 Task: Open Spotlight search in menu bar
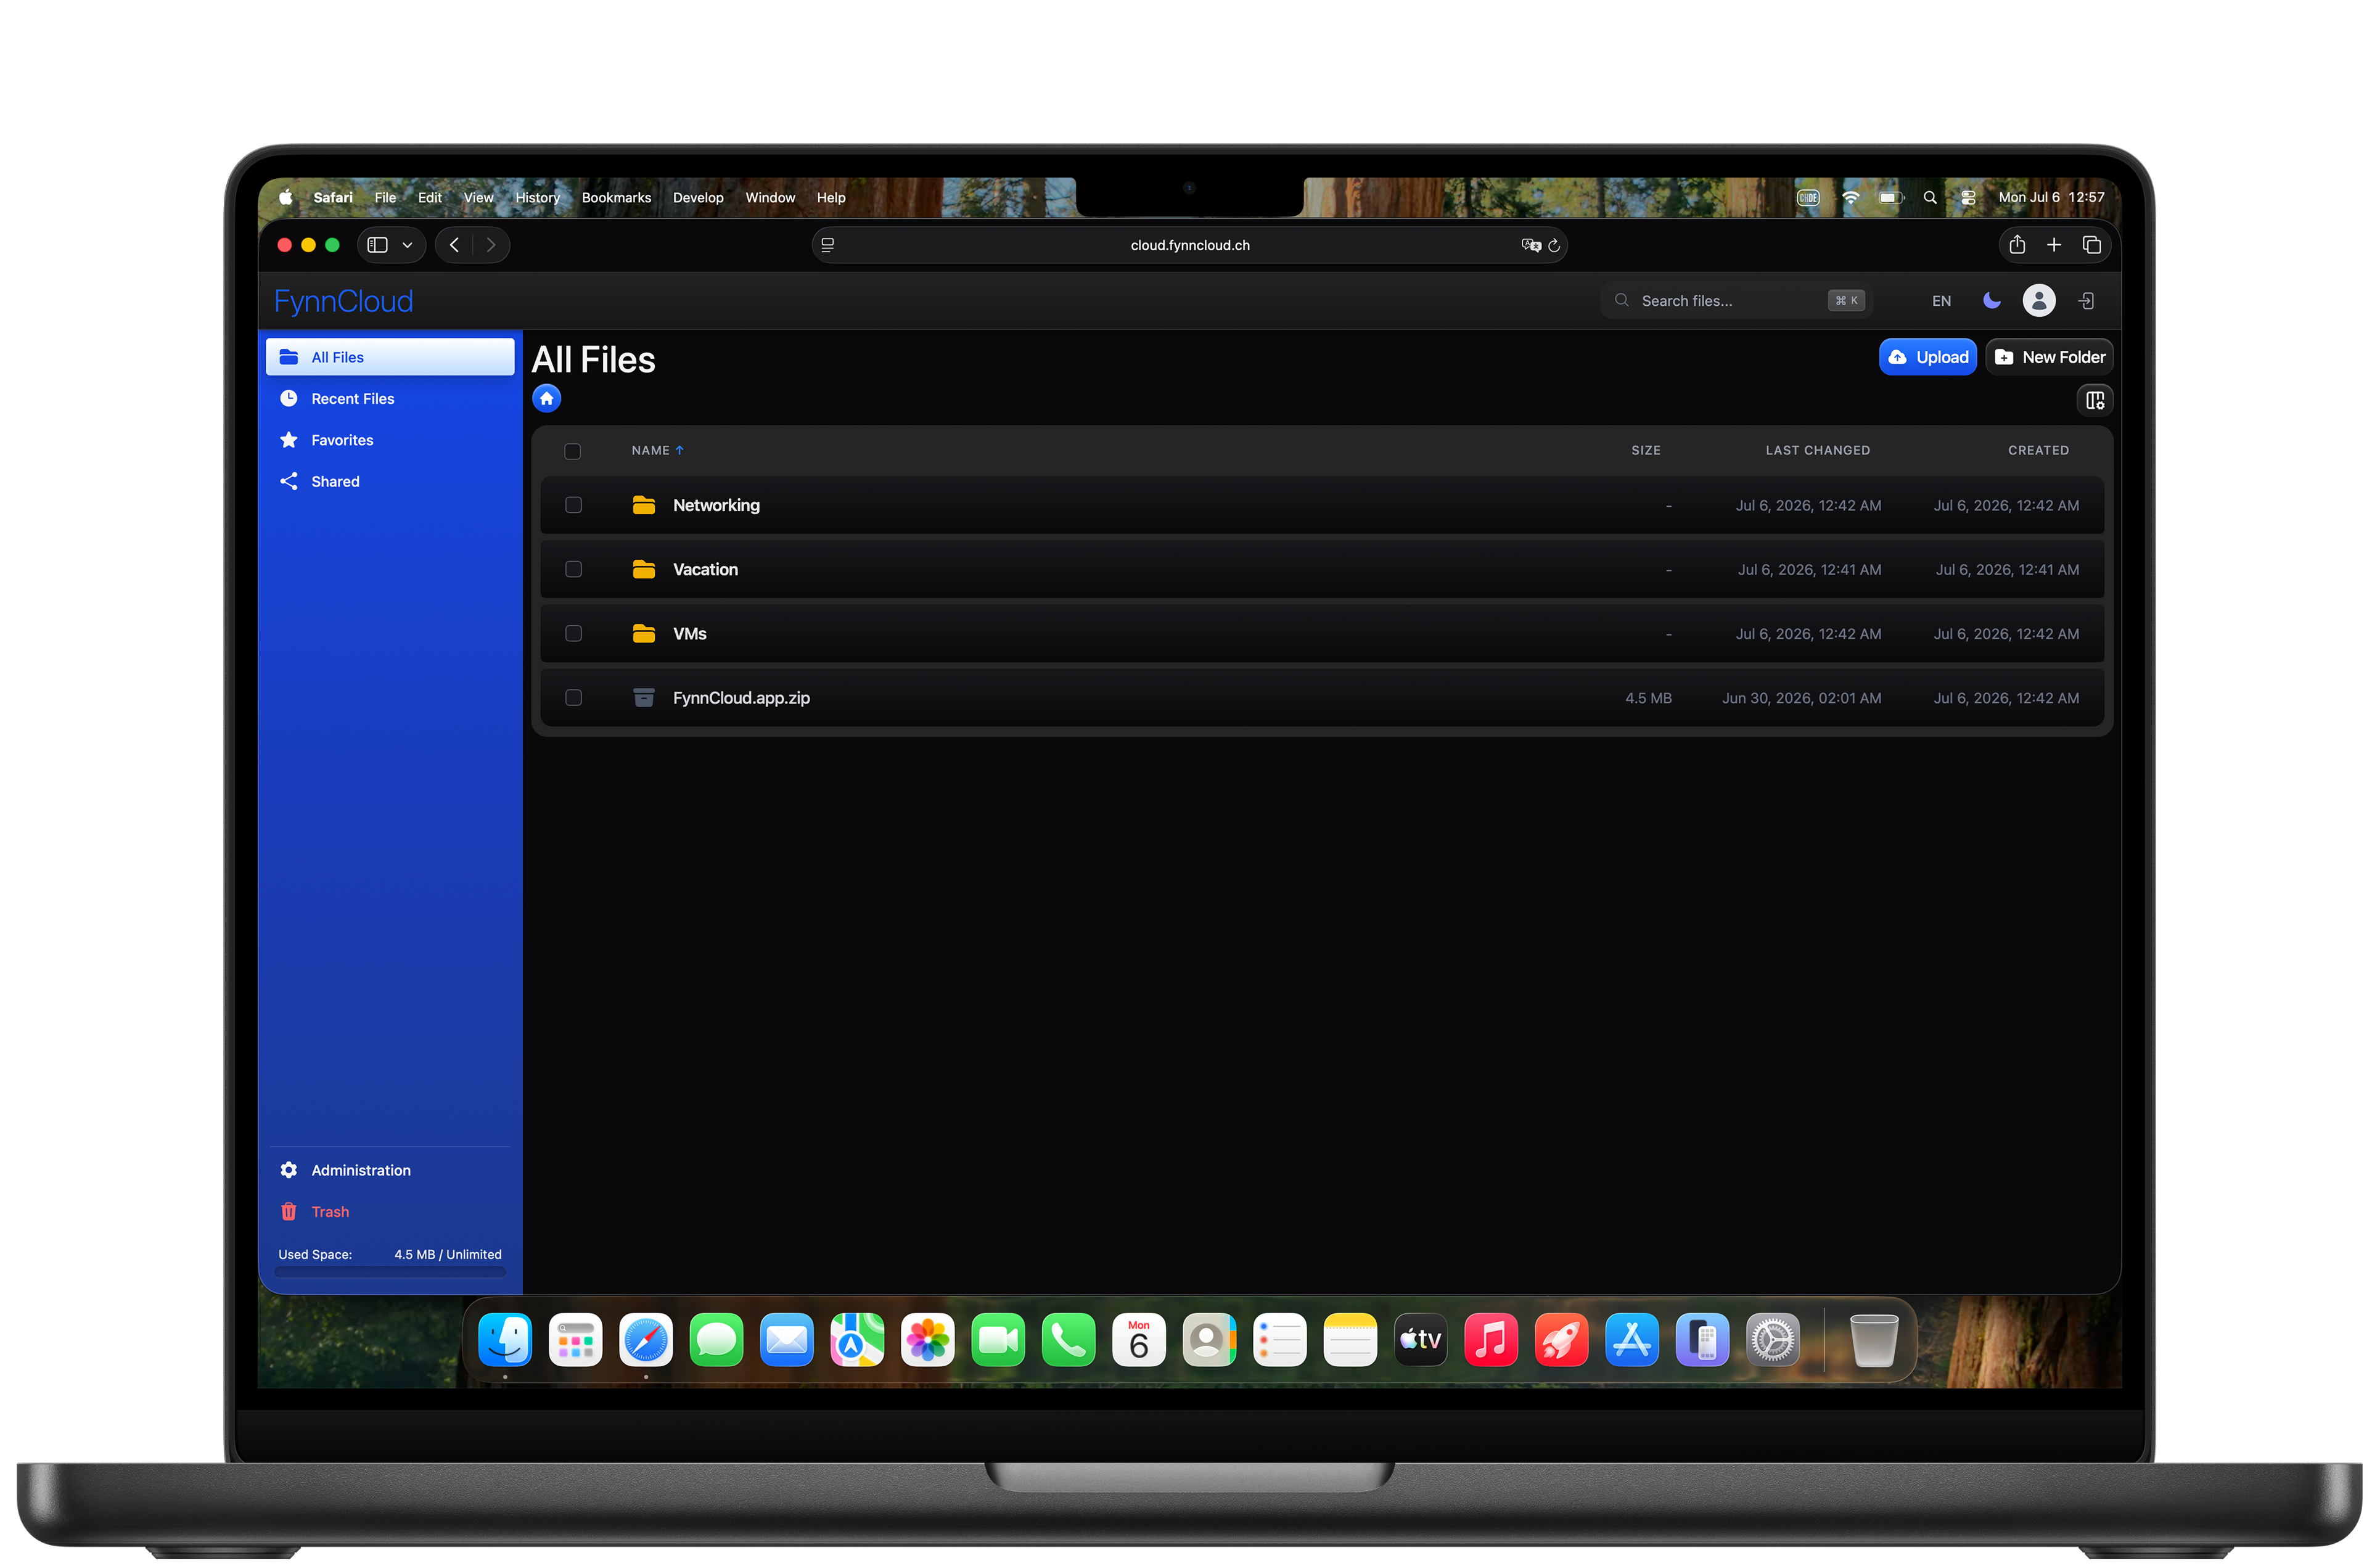point(1929,197)
